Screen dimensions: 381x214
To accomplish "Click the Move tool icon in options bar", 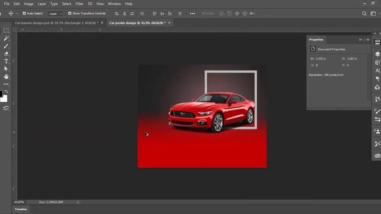I will click(x=11, y=13).
